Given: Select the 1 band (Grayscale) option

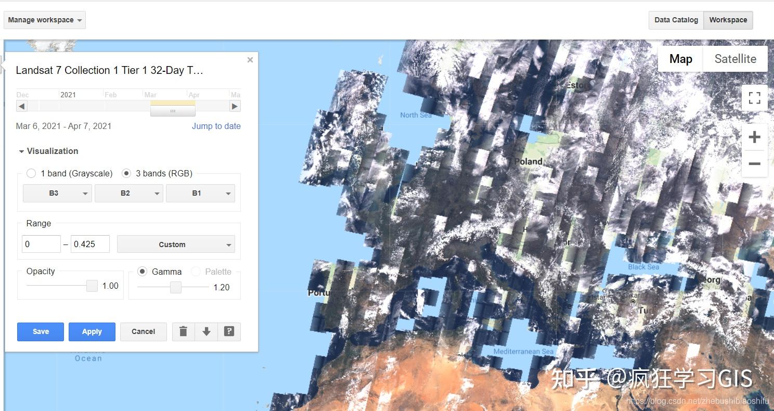Looking at the screenshot, I should (31, 173).
